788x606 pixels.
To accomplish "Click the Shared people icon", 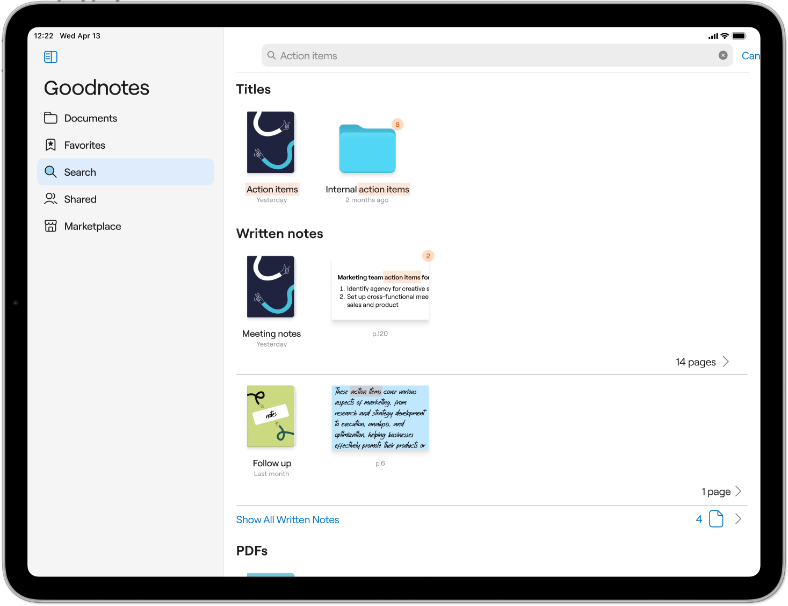I will pos(50,199).
